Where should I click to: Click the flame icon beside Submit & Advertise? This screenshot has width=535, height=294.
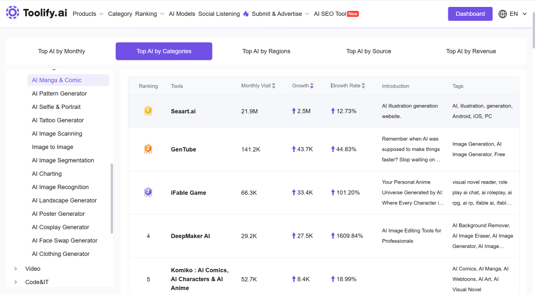tap(246, 14)
